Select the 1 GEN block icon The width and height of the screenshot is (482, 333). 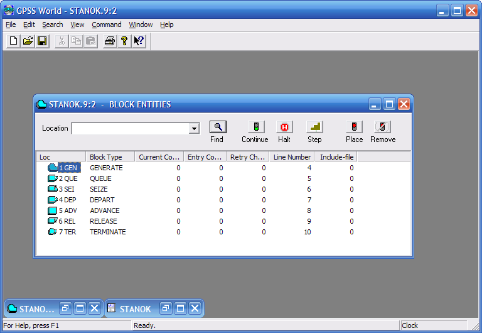click(53, 168)
